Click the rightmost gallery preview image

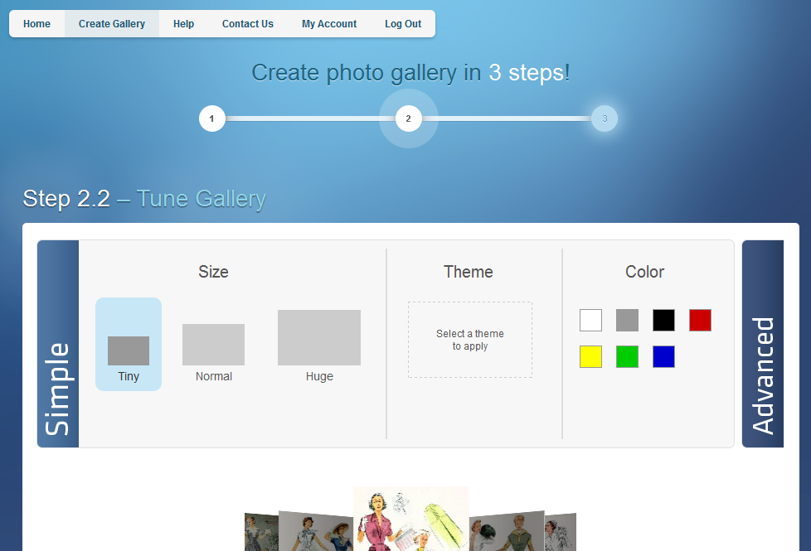(561, 532)
